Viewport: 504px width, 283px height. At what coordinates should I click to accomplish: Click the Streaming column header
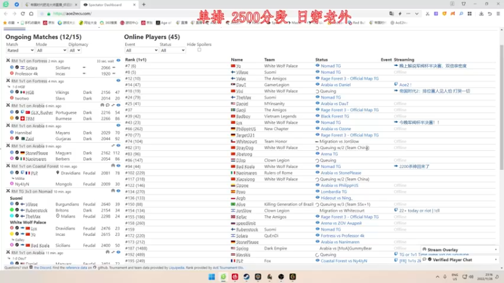click(404, 60)
